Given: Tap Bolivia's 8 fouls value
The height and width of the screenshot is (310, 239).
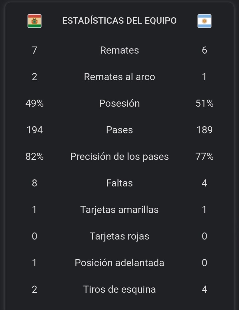Looking at the screenshot, I should (x=34, y=183).
